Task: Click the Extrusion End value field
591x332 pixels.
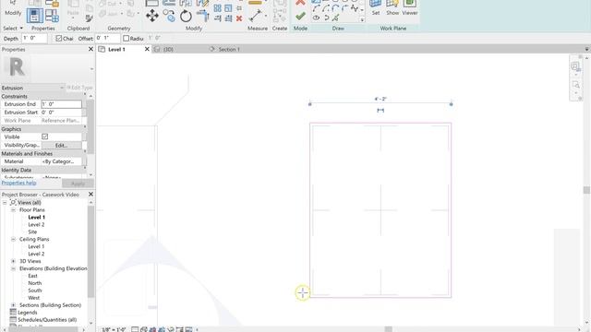Action: click(x=61, y=104)
